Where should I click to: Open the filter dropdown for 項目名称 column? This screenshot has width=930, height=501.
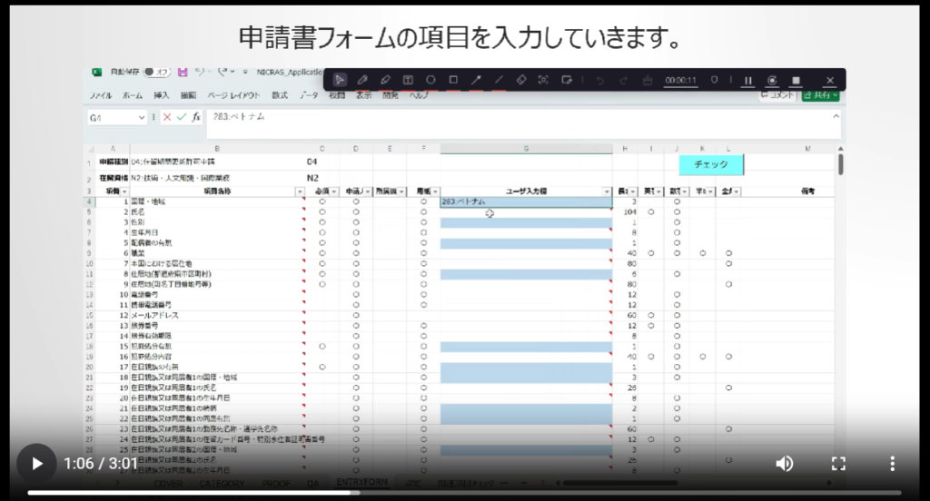[x=300, y=192]
